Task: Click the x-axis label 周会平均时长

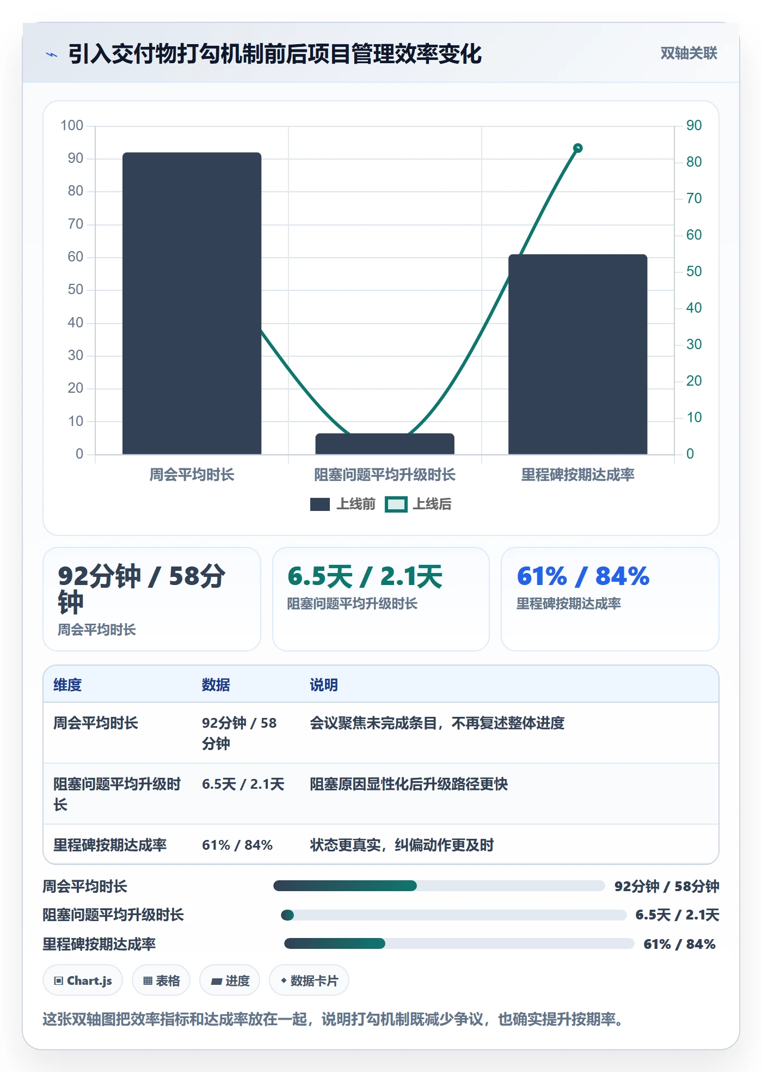Action: pyautogui.click(x=192, y=475)
